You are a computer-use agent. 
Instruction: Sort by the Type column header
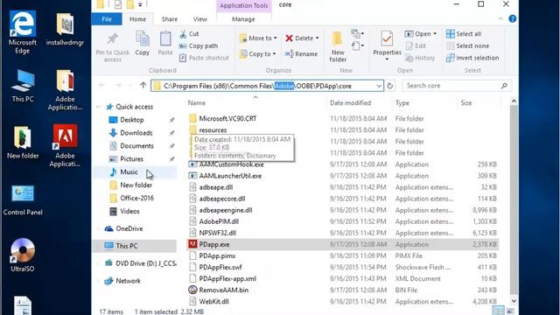tap(402, 103)
